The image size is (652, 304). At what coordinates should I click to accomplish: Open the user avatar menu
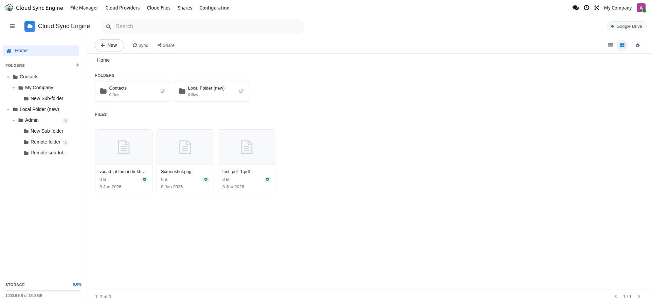click(641, 8)
